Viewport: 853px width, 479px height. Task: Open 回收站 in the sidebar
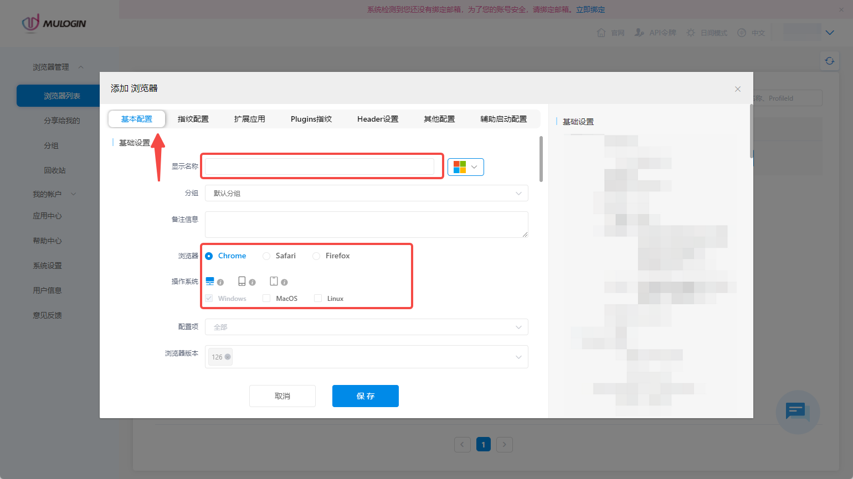55,170
